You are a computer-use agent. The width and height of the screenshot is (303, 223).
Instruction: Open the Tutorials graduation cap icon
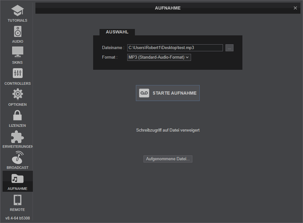[18, 11]
